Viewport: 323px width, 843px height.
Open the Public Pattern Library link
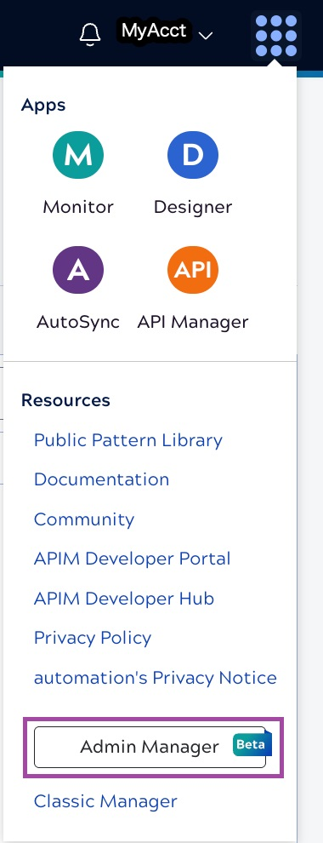(x=128, y=439)
